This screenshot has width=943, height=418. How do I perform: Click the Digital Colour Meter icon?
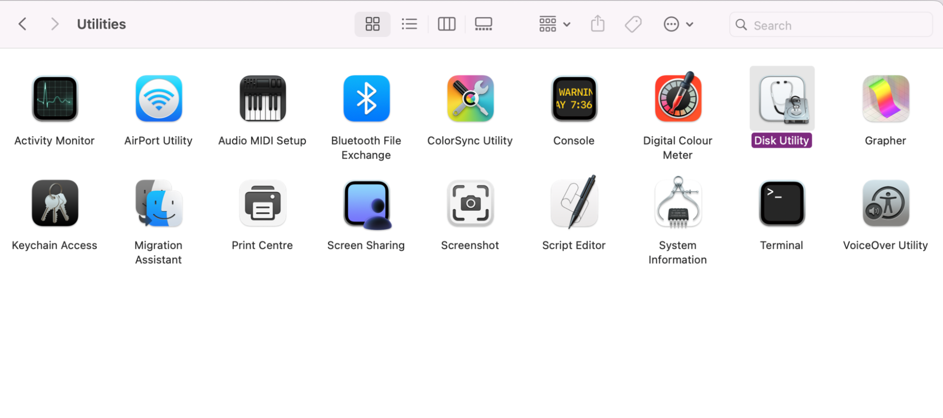pyautogui.click(x=678, y=97)
